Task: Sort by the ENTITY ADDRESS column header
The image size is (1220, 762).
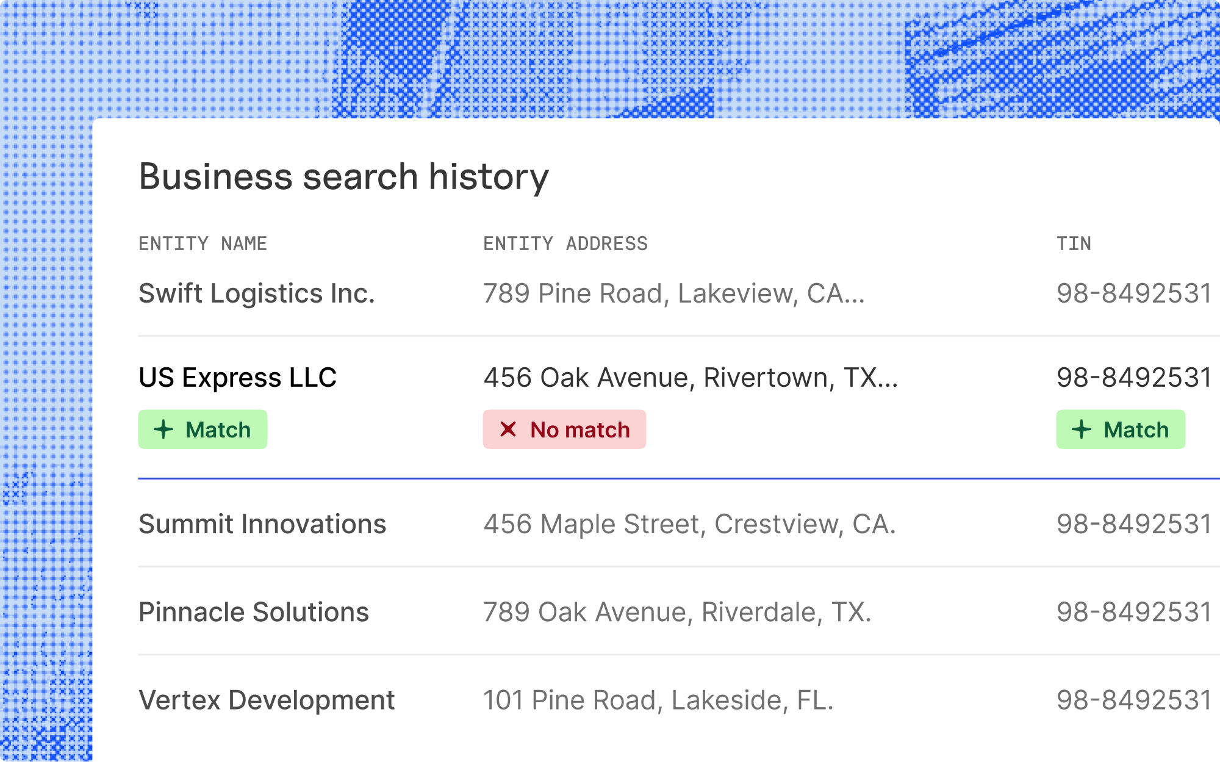Action: [x=565, y=244]
